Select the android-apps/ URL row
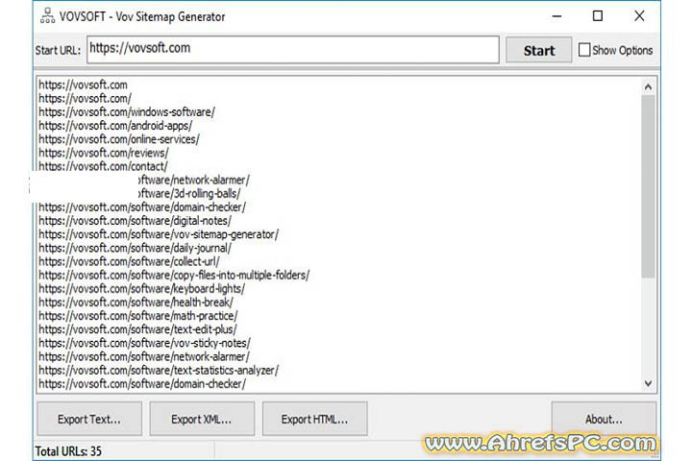 pyautogui.click(x=115, y=126)
